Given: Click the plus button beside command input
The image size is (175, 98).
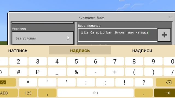Looking at the screenshot, I should click(164, 35).
